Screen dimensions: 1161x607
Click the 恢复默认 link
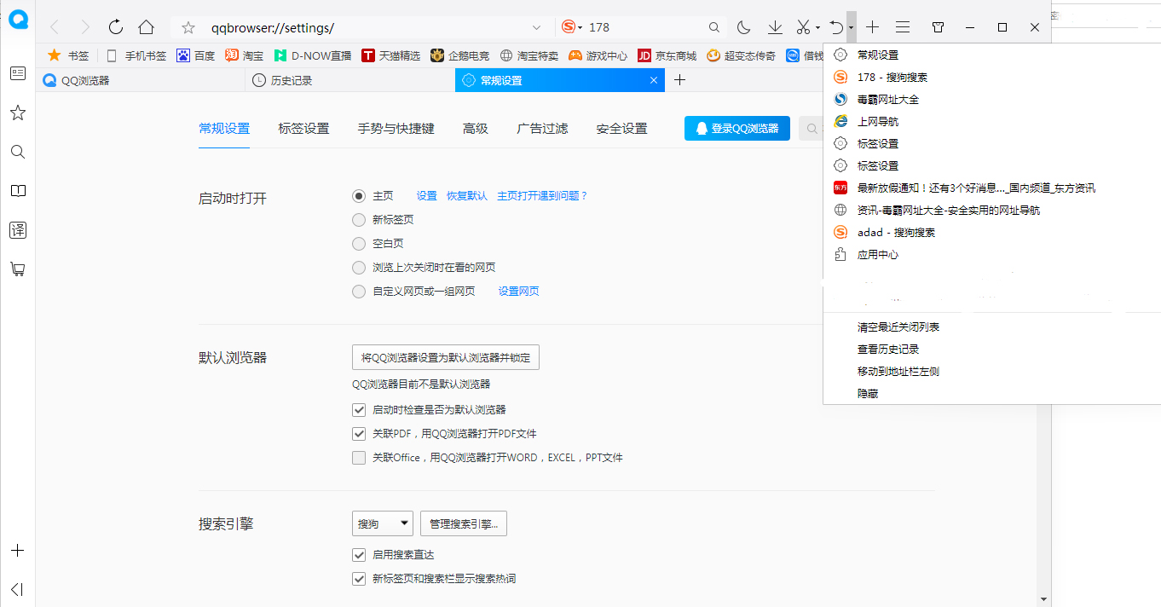pos(466,195)
